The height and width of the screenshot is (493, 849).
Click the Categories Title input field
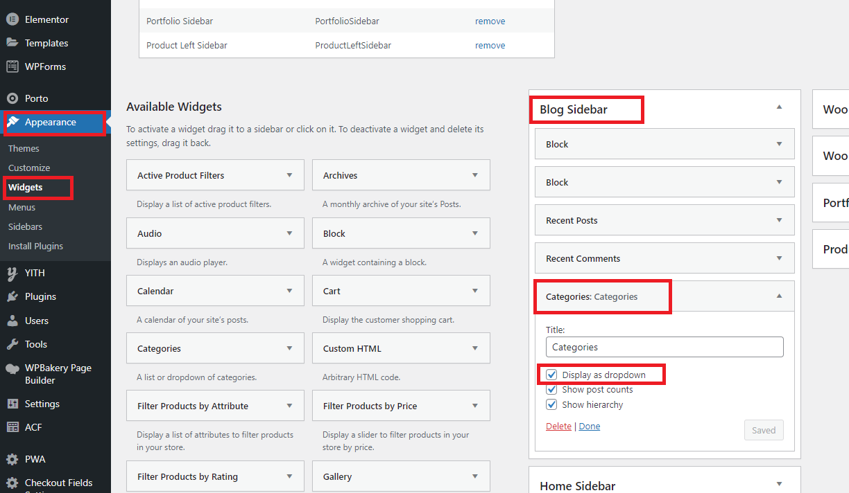point(664,347)
